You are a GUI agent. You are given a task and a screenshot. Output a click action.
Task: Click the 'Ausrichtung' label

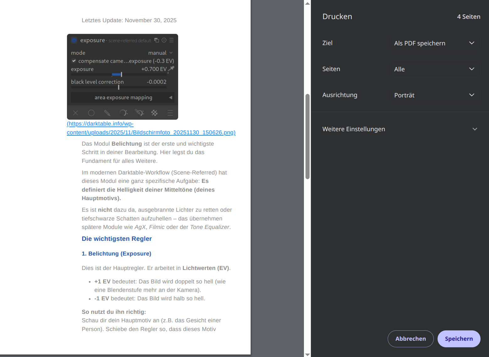pos(340,95)
